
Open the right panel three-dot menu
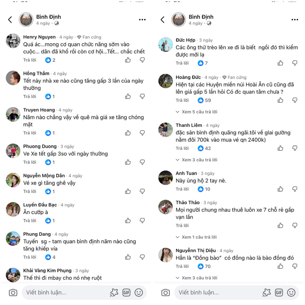[295, 20]
